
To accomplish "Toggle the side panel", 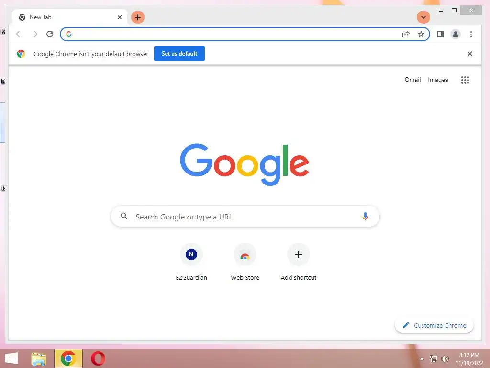I will click(x=440, y=34).
